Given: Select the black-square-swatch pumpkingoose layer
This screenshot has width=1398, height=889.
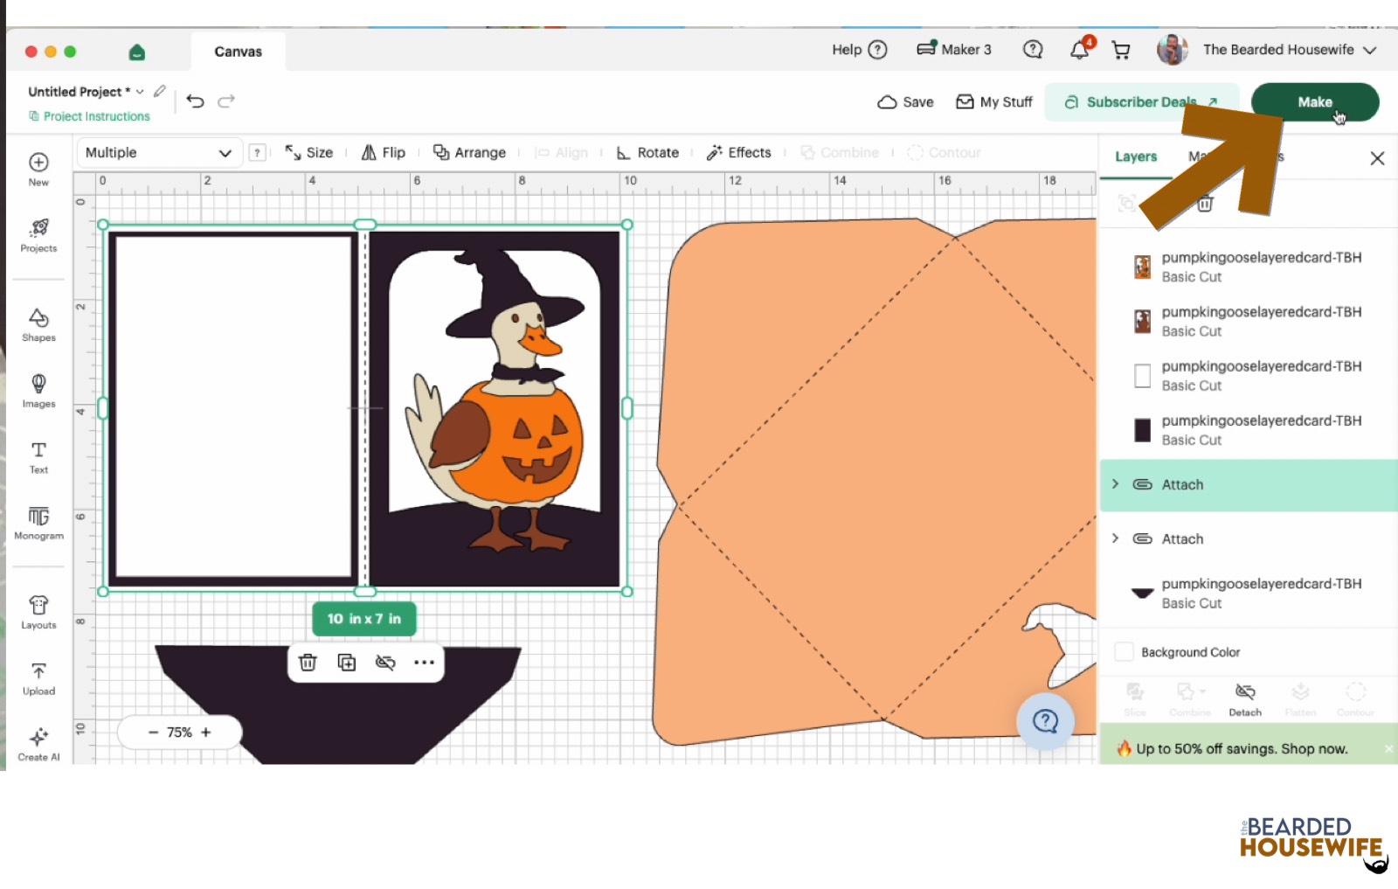Looking at the screenshot, I should [1249, 430].
